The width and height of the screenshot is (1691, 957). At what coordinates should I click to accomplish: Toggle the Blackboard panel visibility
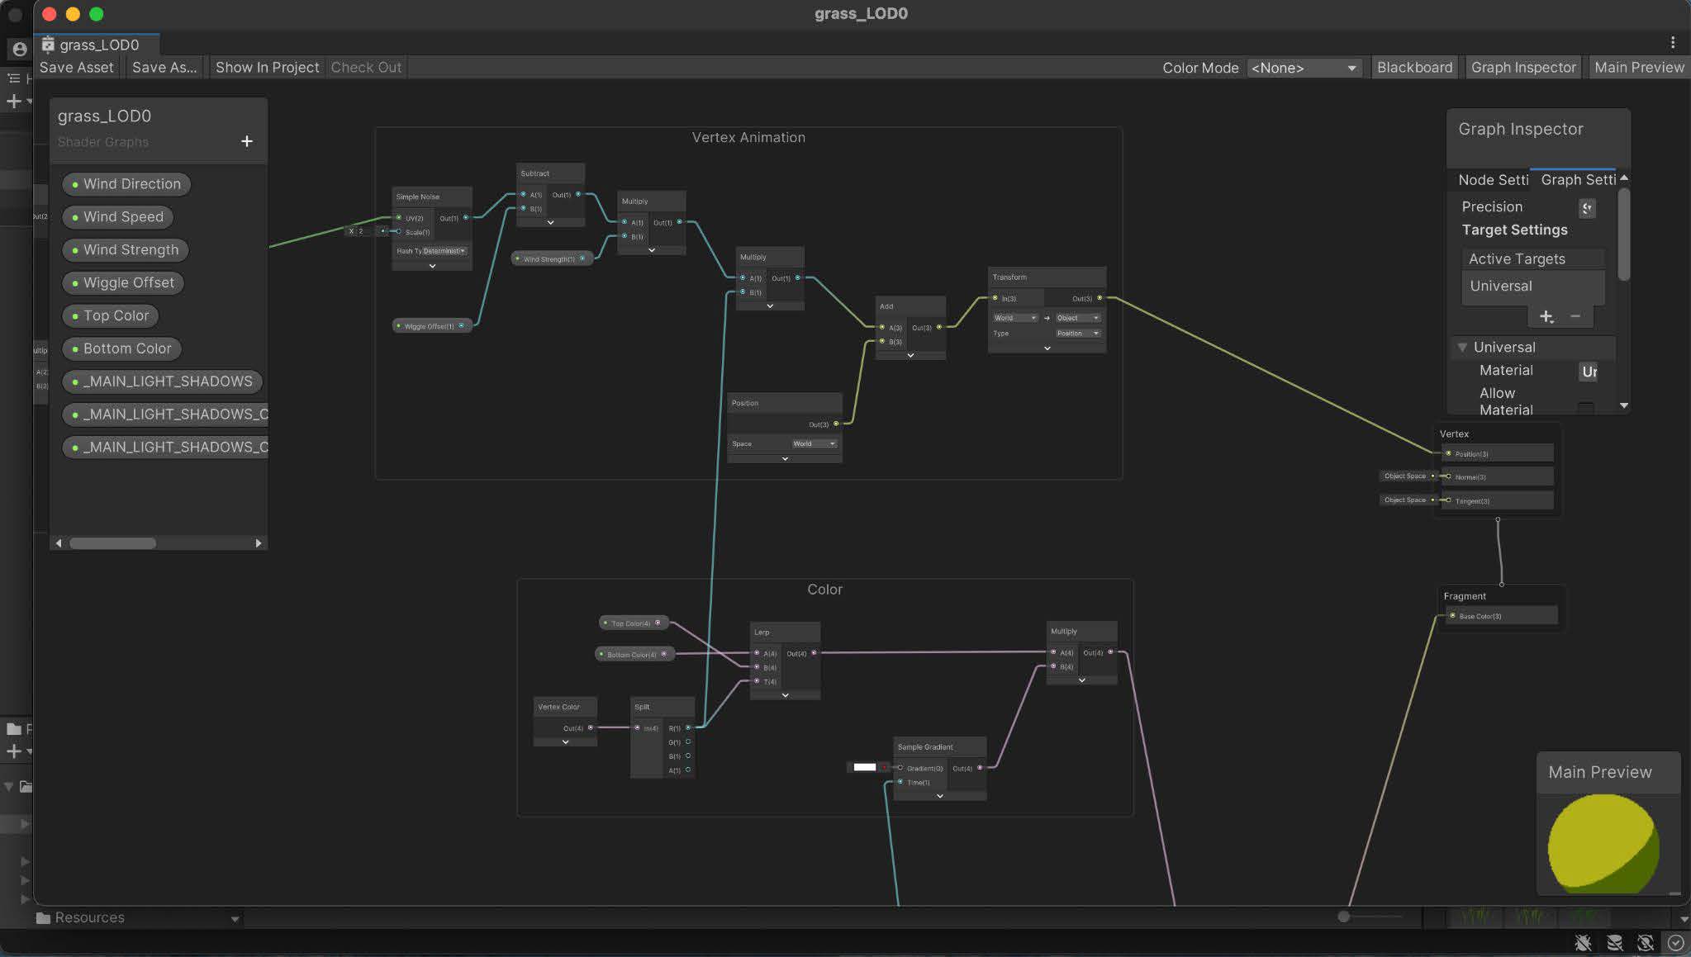1413,68
